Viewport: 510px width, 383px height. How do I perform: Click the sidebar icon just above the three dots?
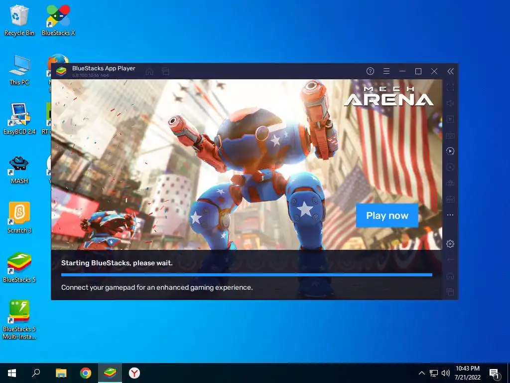tap(450, 199)
